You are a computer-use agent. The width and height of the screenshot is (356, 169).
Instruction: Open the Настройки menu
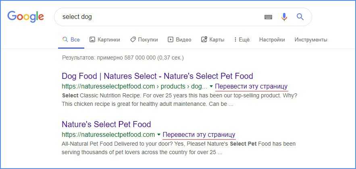(272, 39)
